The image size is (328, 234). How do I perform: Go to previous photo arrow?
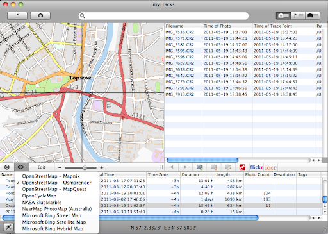tap(172, 167)
